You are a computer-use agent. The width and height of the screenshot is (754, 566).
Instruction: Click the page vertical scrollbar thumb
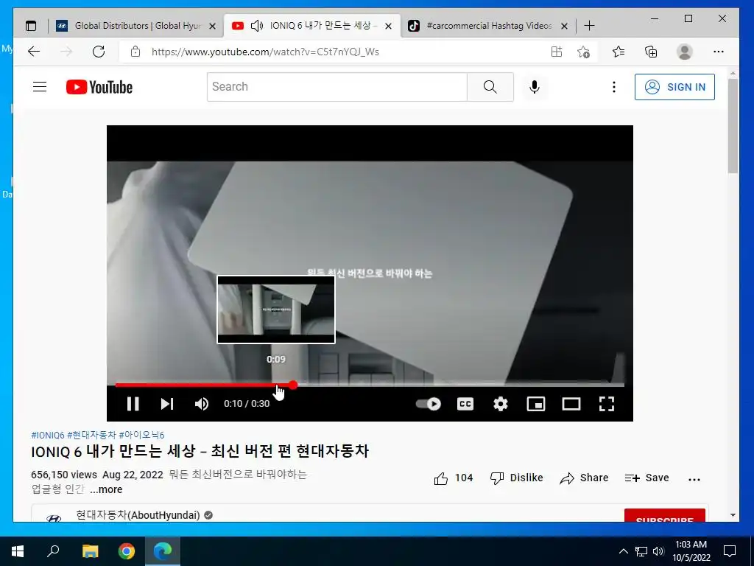(x=733, y=126)
